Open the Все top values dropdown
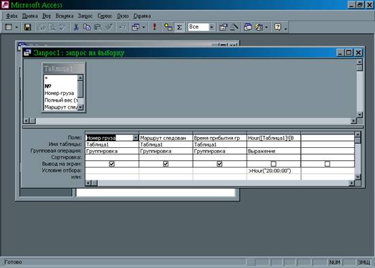The image size is (375, 268). [x=212, y=27]
